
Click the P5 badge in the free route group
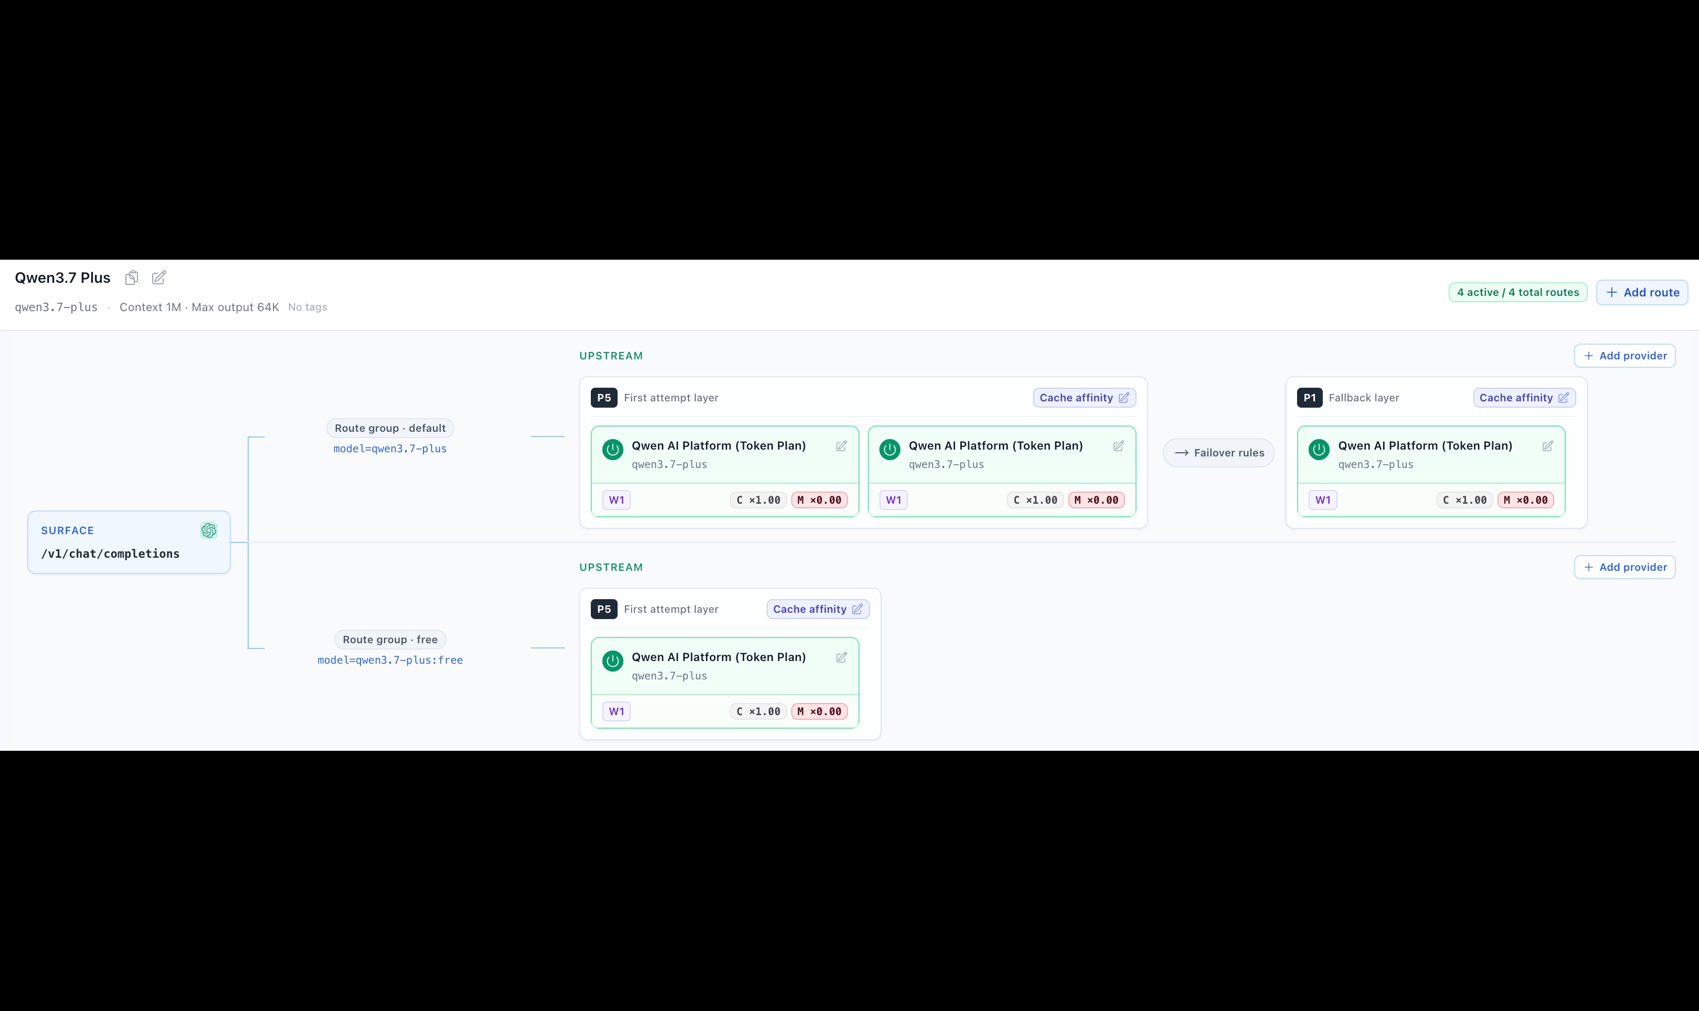pos(603,609)
